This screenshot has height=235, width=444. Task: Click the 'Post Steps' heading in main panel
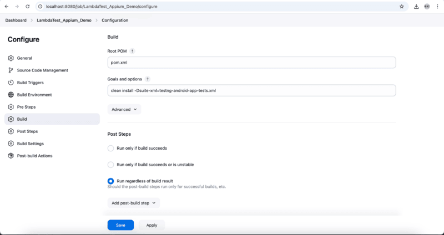pyautogui.click(x=119, y=134)
